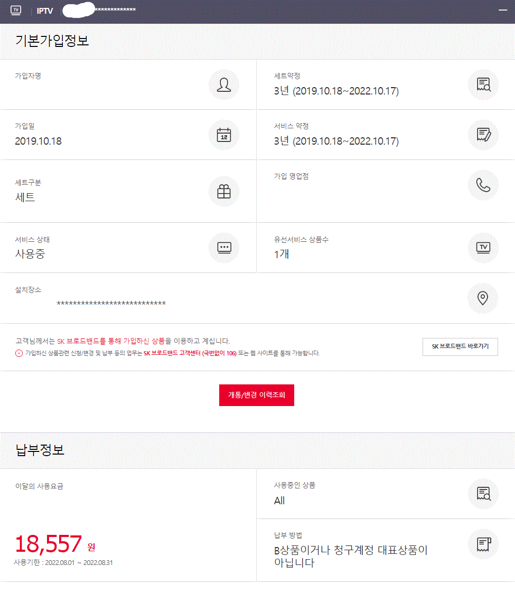Viewport: 515px width, 603px height.
Task: Click the set type gift box icon
Action: pyautogui.click(x=224, y=192)
